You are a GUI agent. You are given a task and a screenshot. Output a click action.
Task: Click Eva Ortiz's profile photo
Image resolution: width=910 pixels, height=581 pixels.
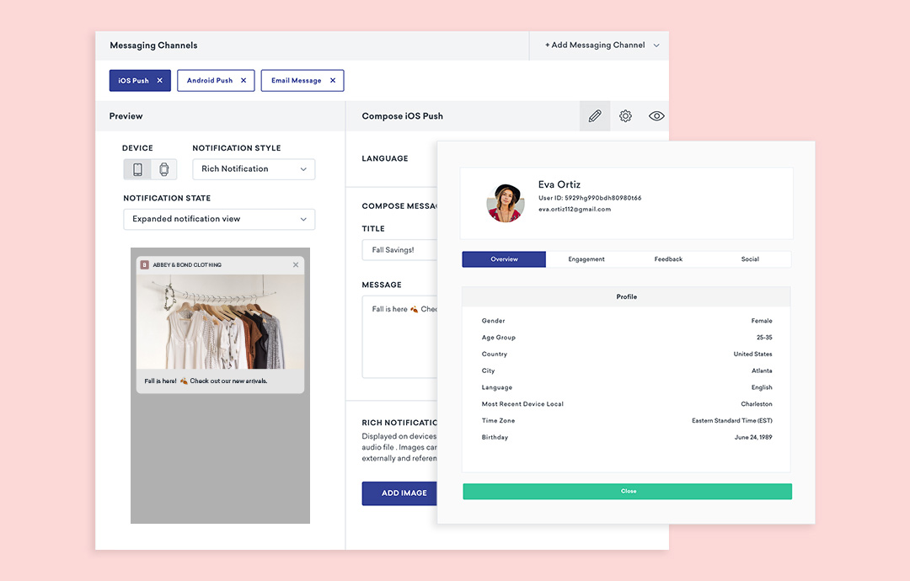[x=506, y=203]
